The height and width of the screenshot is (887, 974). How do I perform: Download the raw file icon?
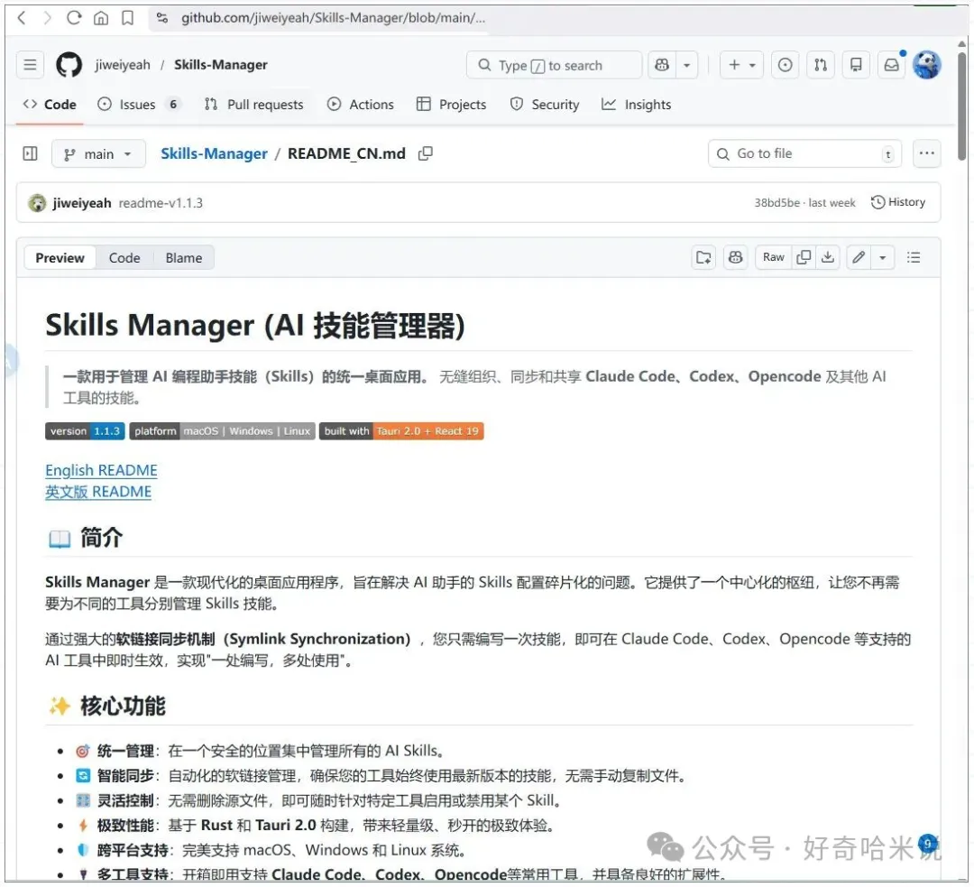click(828, 257)
